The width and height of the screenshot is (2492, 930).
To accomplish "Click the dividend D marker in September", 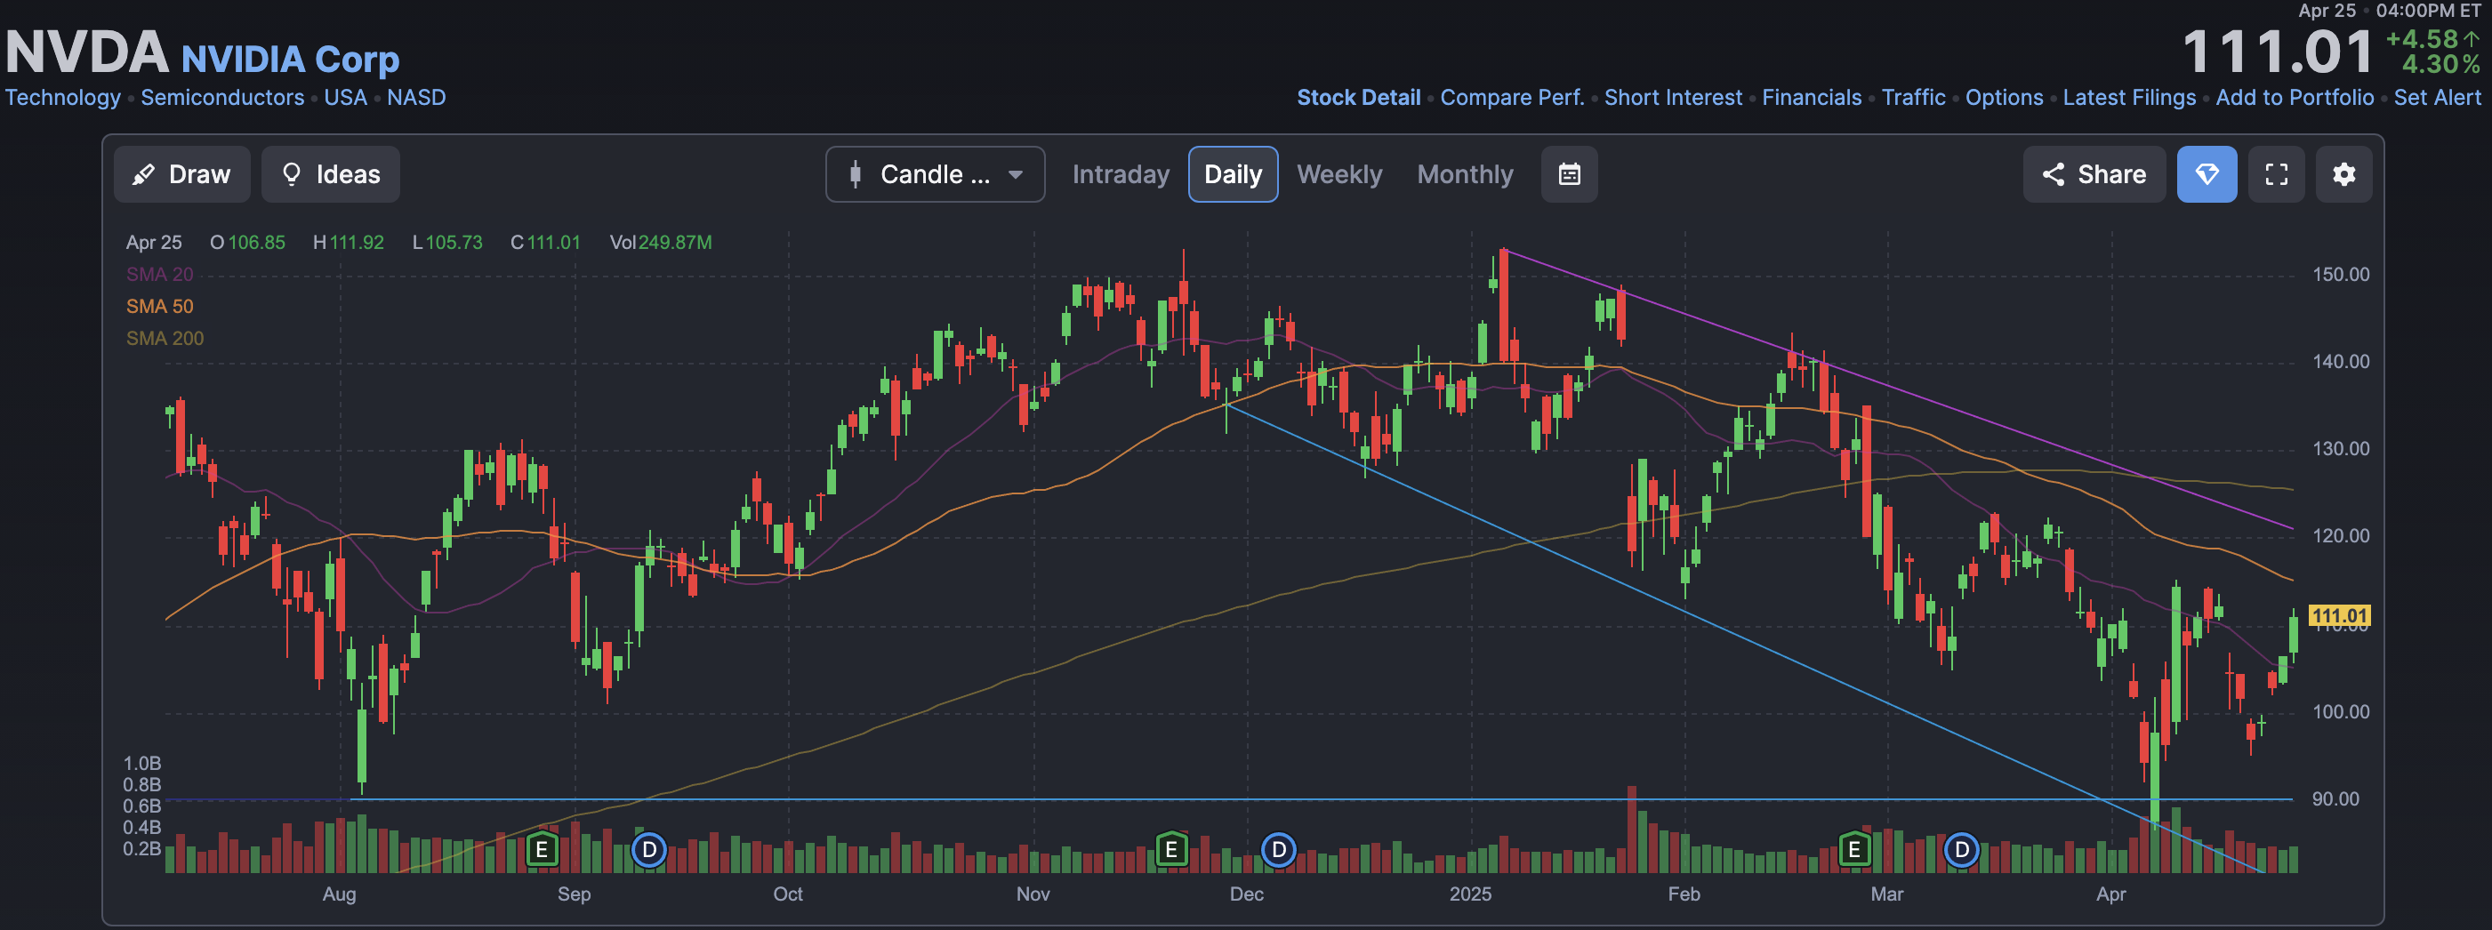I will click(x=649, y=850).
